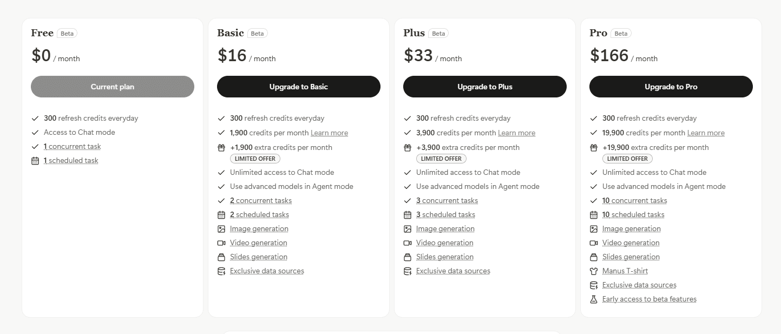Open Learn more link in Basic plan
Screen dimensions: 781x334
[329, 133]
